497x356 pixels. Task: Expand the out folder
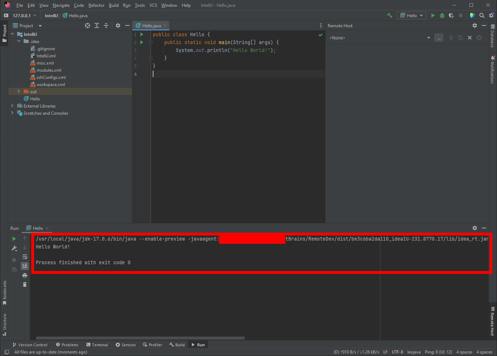click(x=19, y=91)
